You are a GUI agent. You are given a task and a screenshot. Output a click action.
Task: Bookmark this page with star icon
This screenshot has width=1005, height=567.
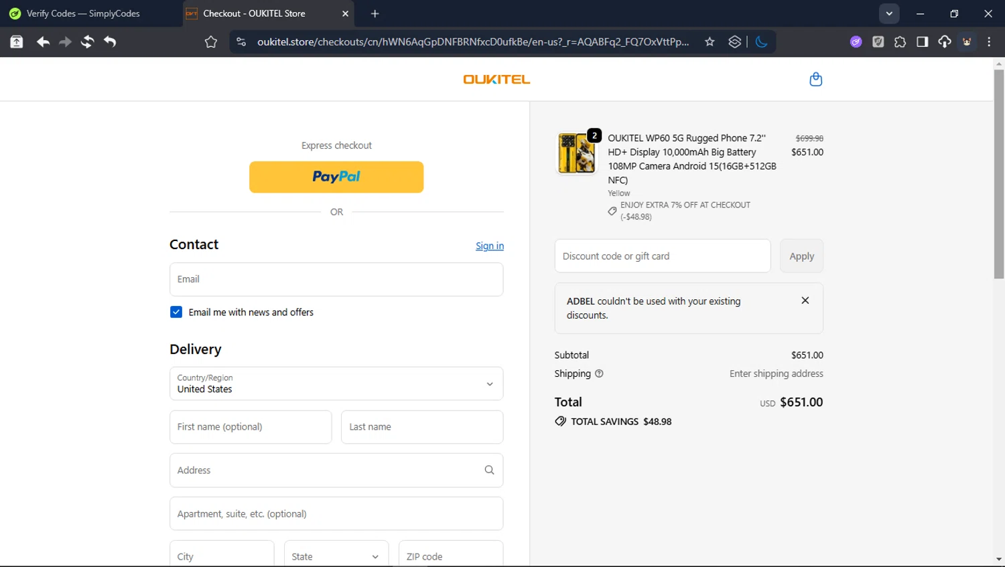point(710,42)
